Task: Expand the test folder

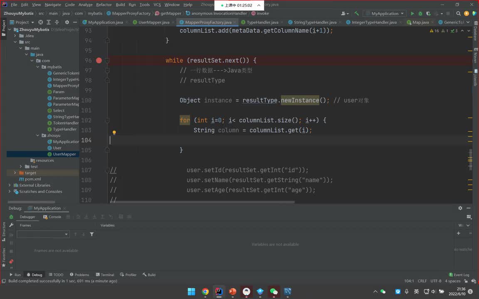Action: (x=21, y=167)
